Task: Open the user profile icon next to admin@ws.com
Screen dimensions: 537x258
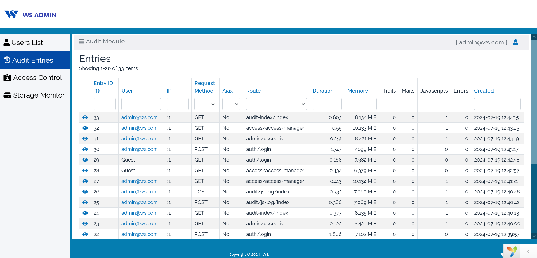Action: [x=515, y=42]
